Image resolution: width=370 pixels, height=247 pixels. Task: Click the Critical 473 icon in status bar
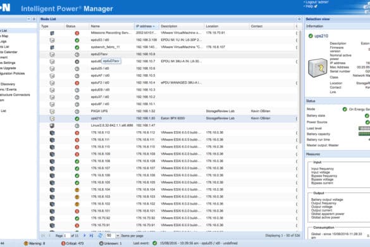[x=63, y=243]
